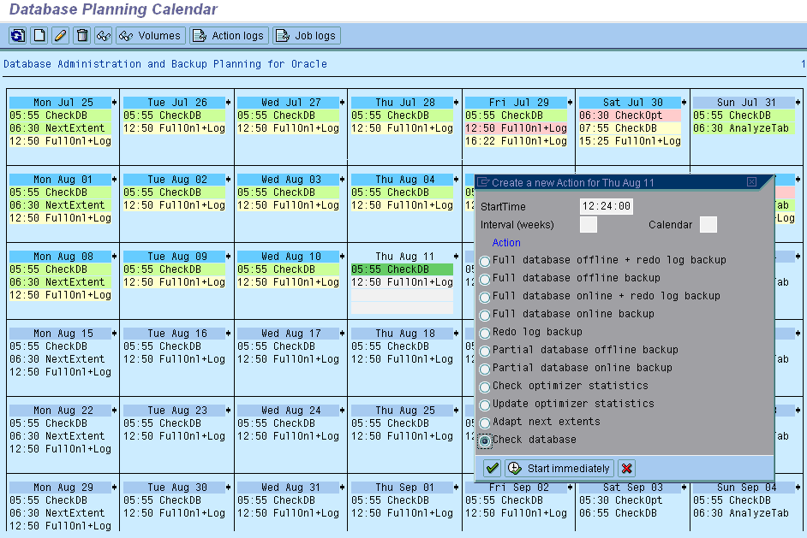Viewport: 807px width, 538px height.
Task: Click the Mon Aug 08 day header
Action: [60, 257]
